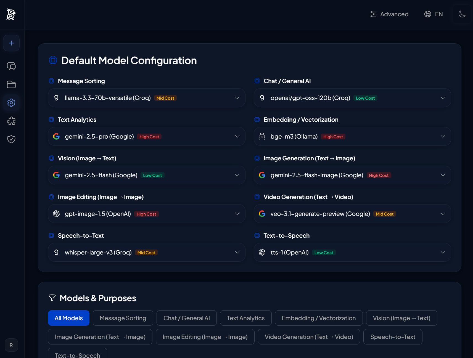473x358 pixels.
Task: Click the app logo in the sidebar
Action: [x=11, y=14]
